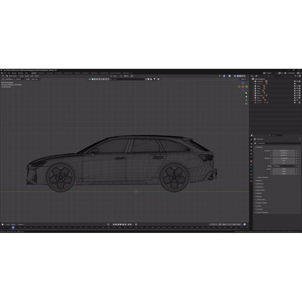Toggle the Motion Blur checkbox
Screen dimensions: 302x302
[x=257, y=200]
